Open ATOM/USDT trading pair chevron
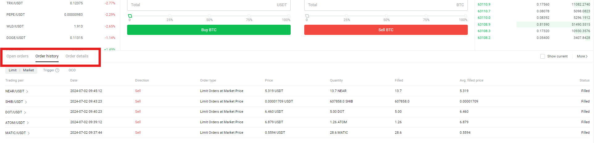Image resolution: width=594 pixels, height=143 pixels. pyautogui.click(x=28, y=123)
